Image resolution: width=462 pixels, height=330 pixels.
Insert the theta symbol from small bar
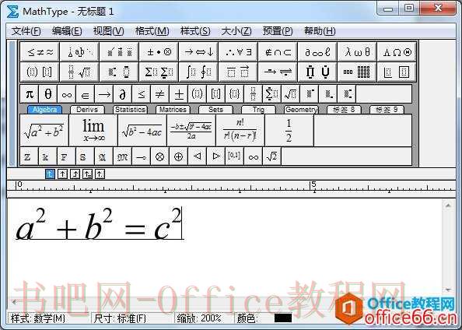48,94
